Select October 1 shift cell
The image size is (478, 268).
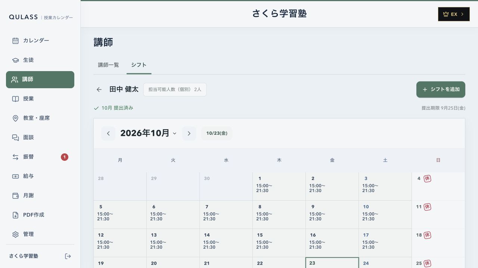pos(279,186)
